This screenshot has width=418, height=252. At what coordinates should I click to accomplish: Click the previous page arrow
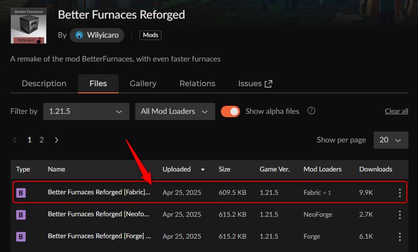15,140
